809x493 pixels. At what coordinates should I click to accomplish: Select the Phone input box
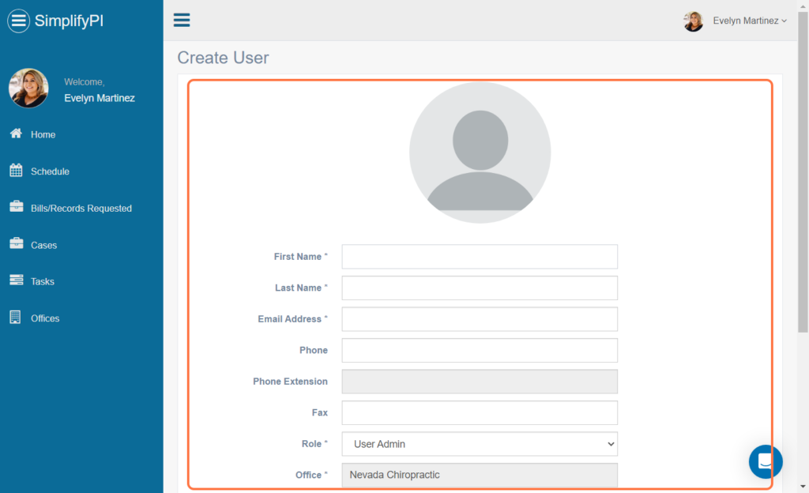coord(480,350)
